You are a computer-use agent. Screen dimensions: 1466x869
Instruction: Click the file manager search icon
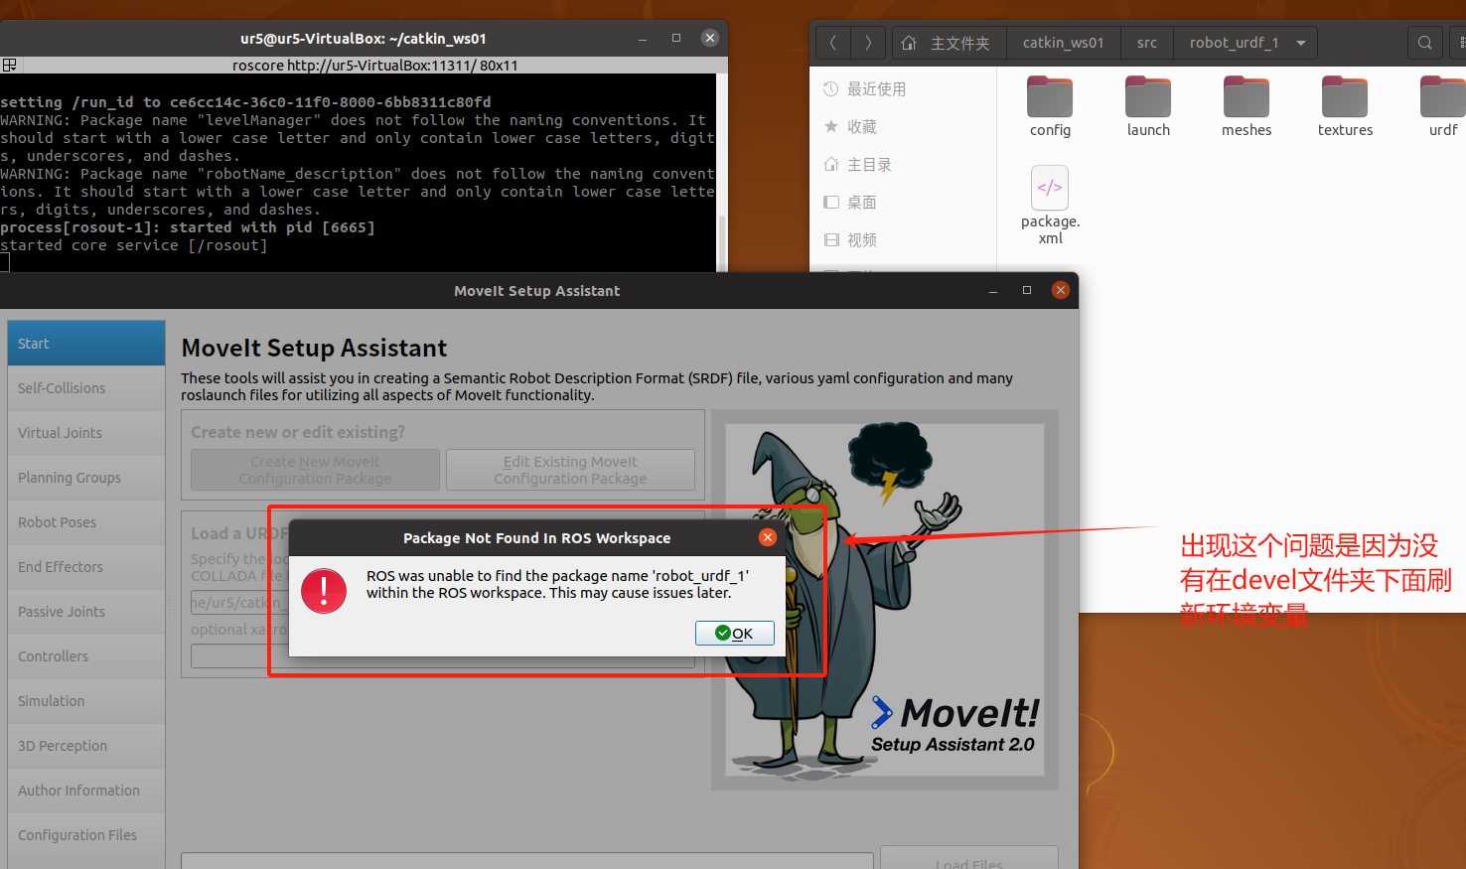click(1425, 43)
